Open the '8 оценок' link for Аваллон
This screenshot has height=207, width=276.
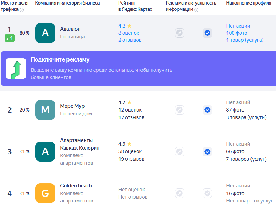[x=129, y=33]
